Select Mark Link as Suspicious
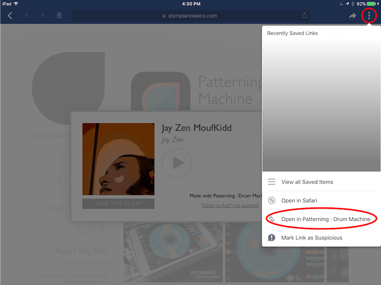The width and height of the screenshot is (381, 285). click(321, 238)
